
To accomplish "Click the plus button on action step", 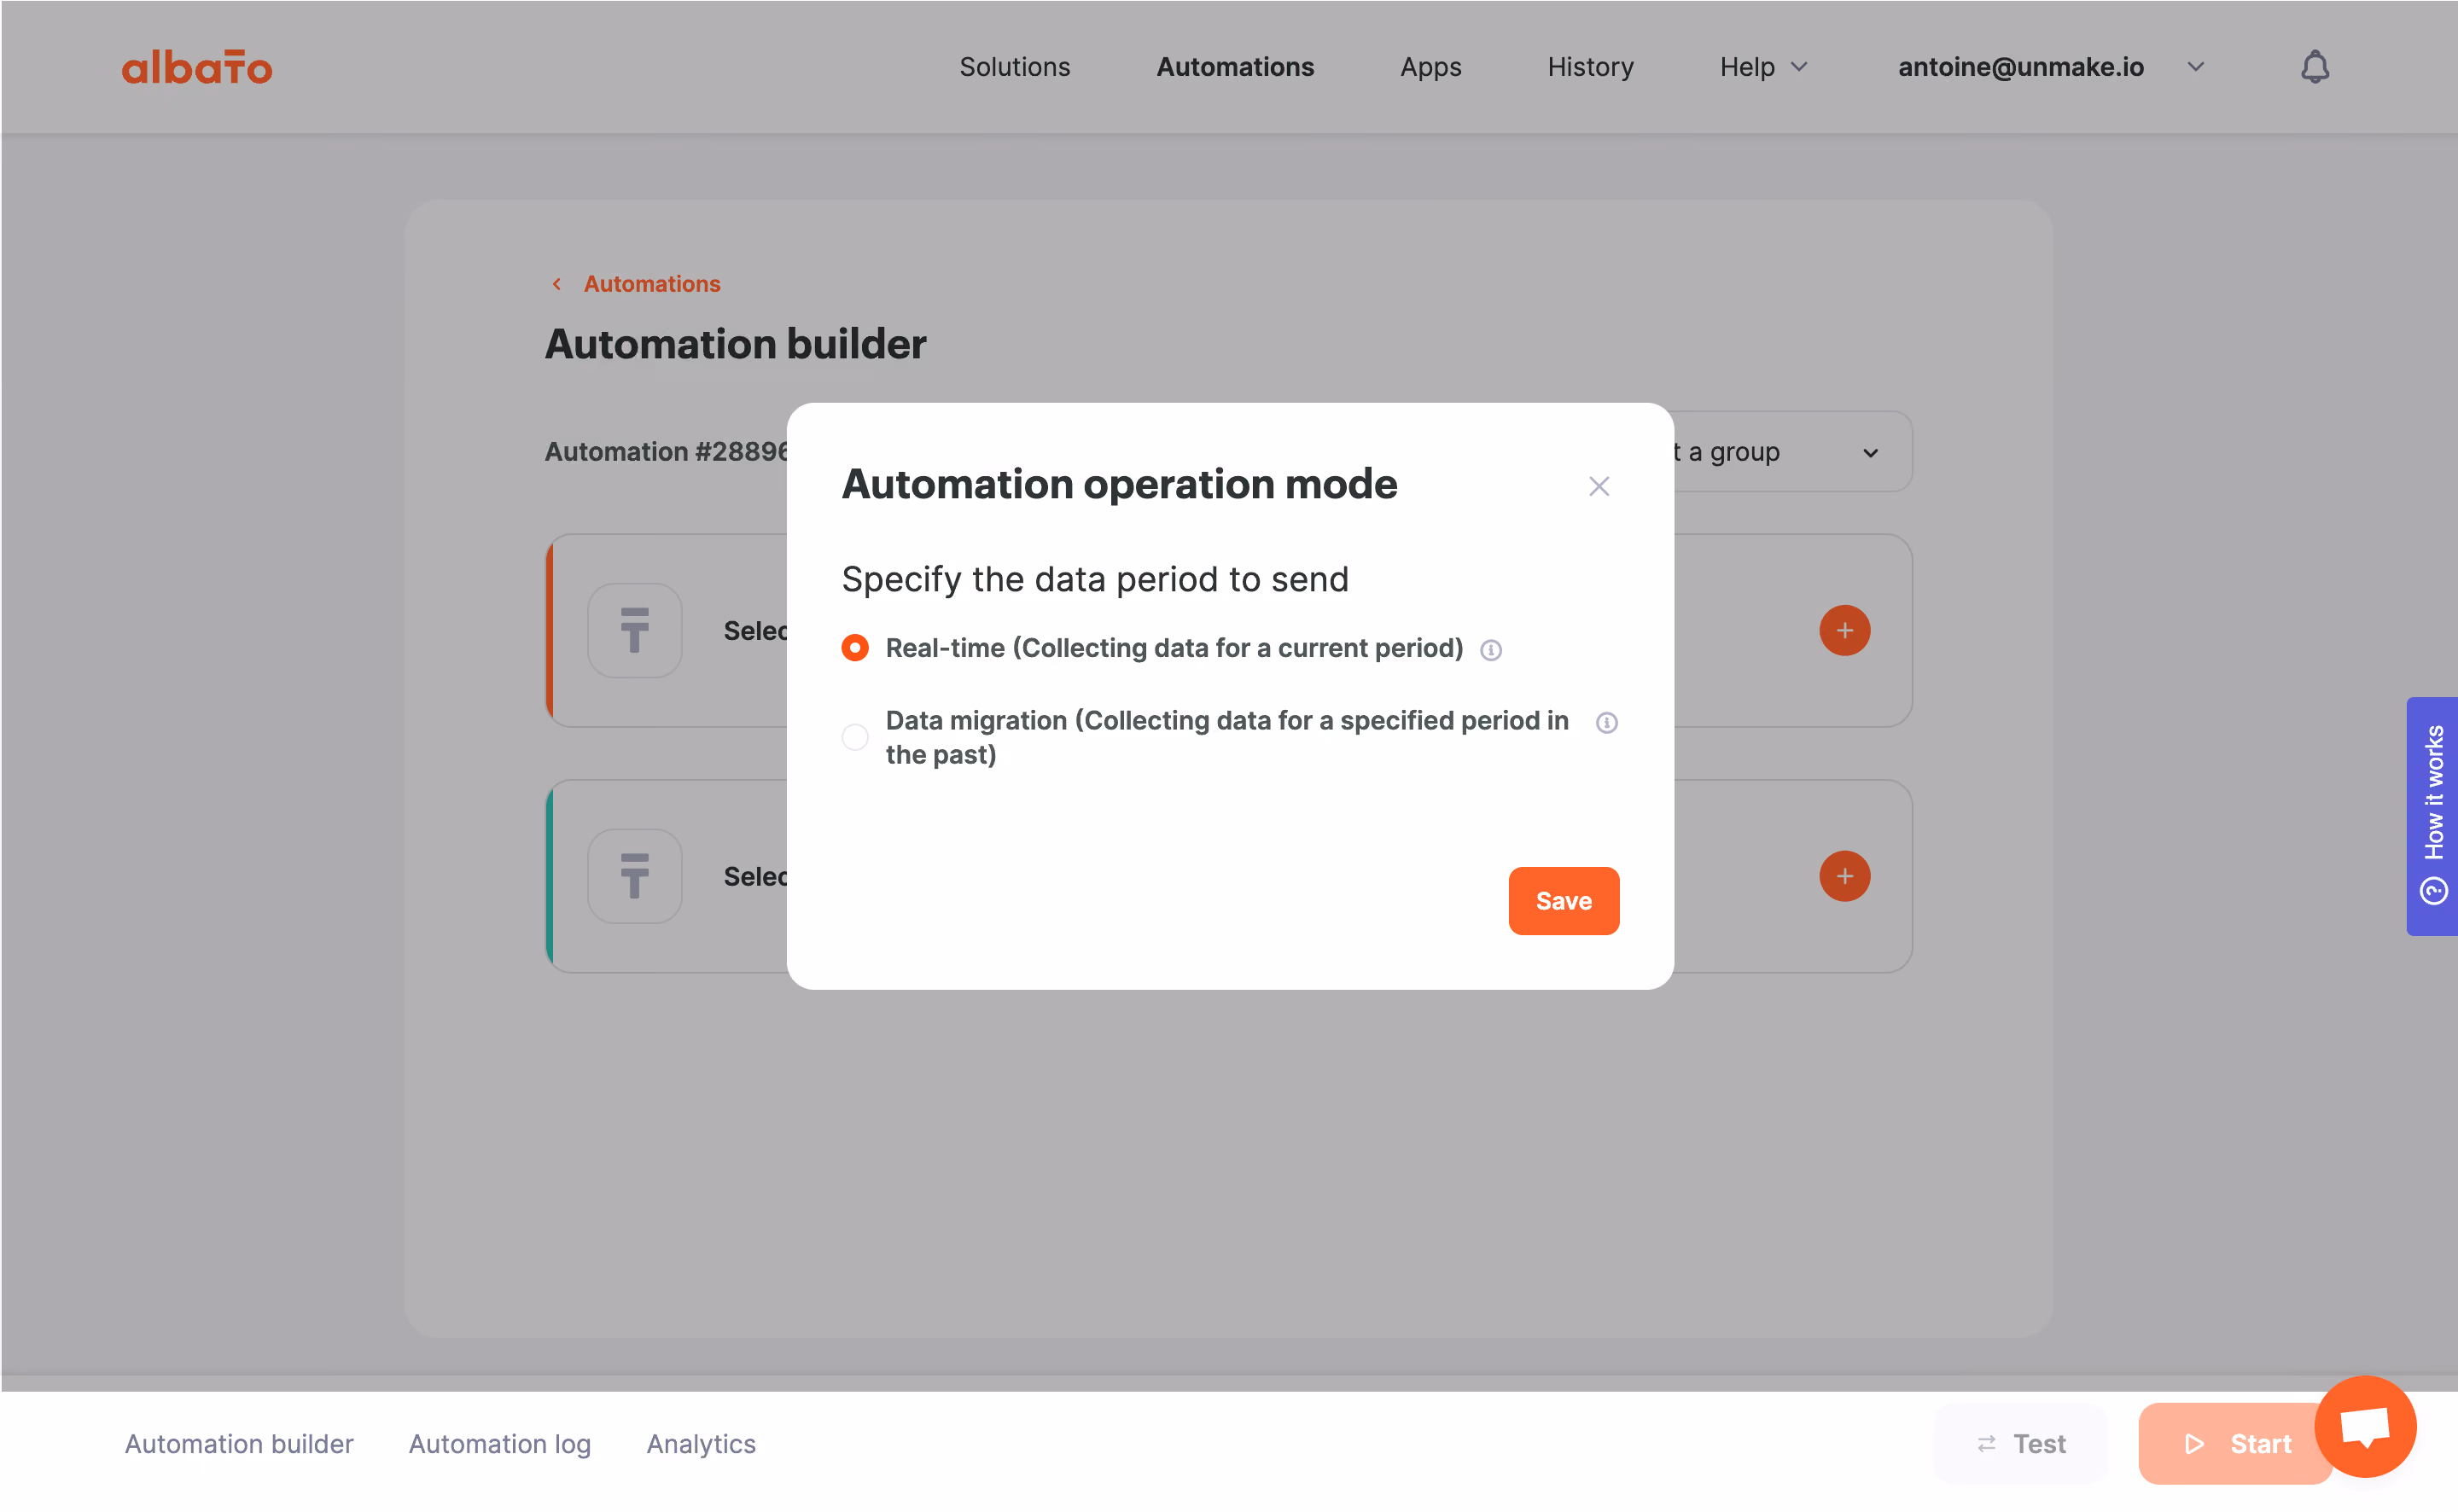I will pyautogui.click(x=1844, y=876).
